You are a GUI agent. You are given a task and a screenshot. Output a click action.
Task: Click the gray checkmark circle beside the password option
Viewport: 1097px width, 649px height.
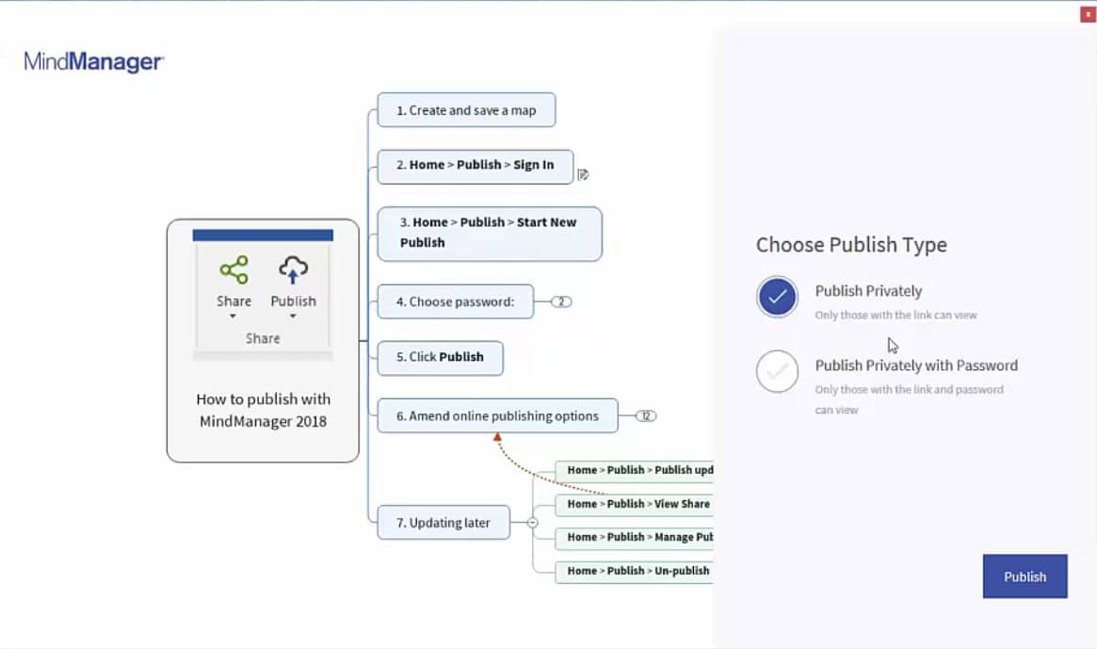coord(777,372)
